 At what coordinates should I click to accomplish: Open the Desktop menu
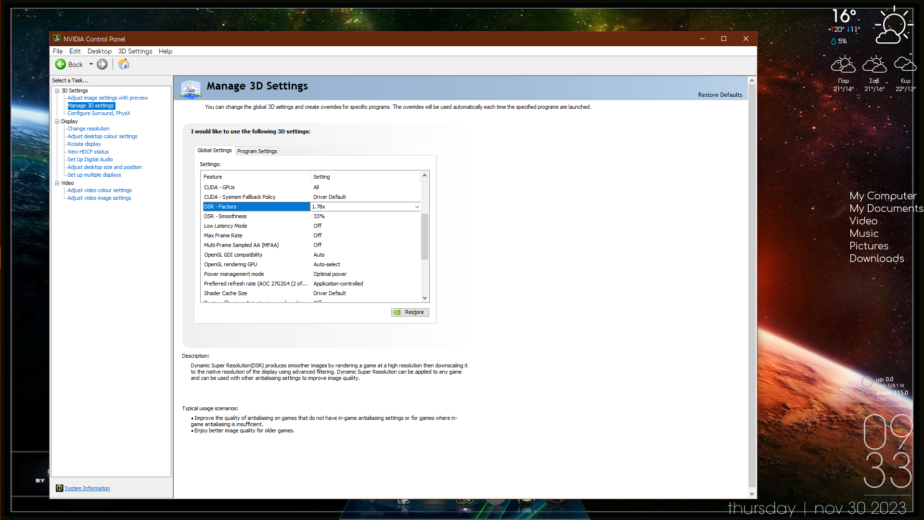tap(99, 51)
